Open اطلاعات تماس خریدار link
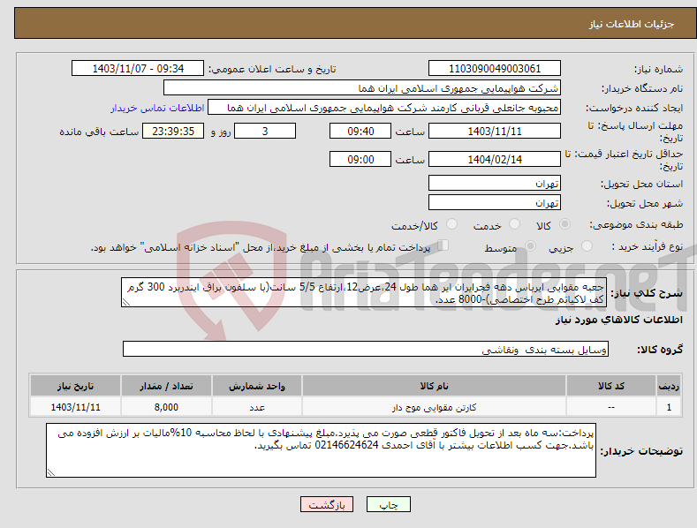697x528 pixels. 157,108
